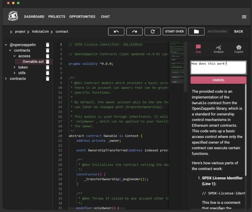Click the question input text box
252x212 pixels.
click(218, 68)
